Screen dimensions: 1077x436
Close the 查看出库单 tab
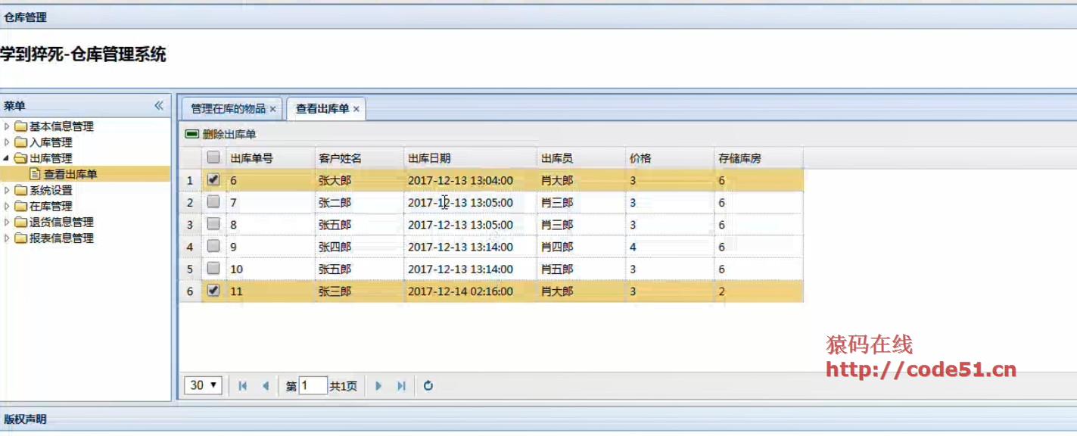coord(356,109)
